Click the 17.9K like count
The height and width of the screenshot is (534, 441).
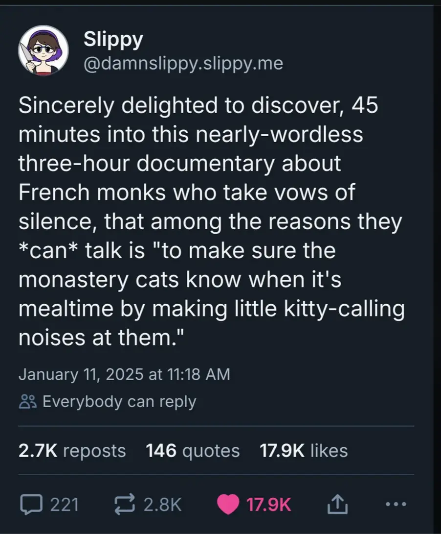(x=268, y=505)
